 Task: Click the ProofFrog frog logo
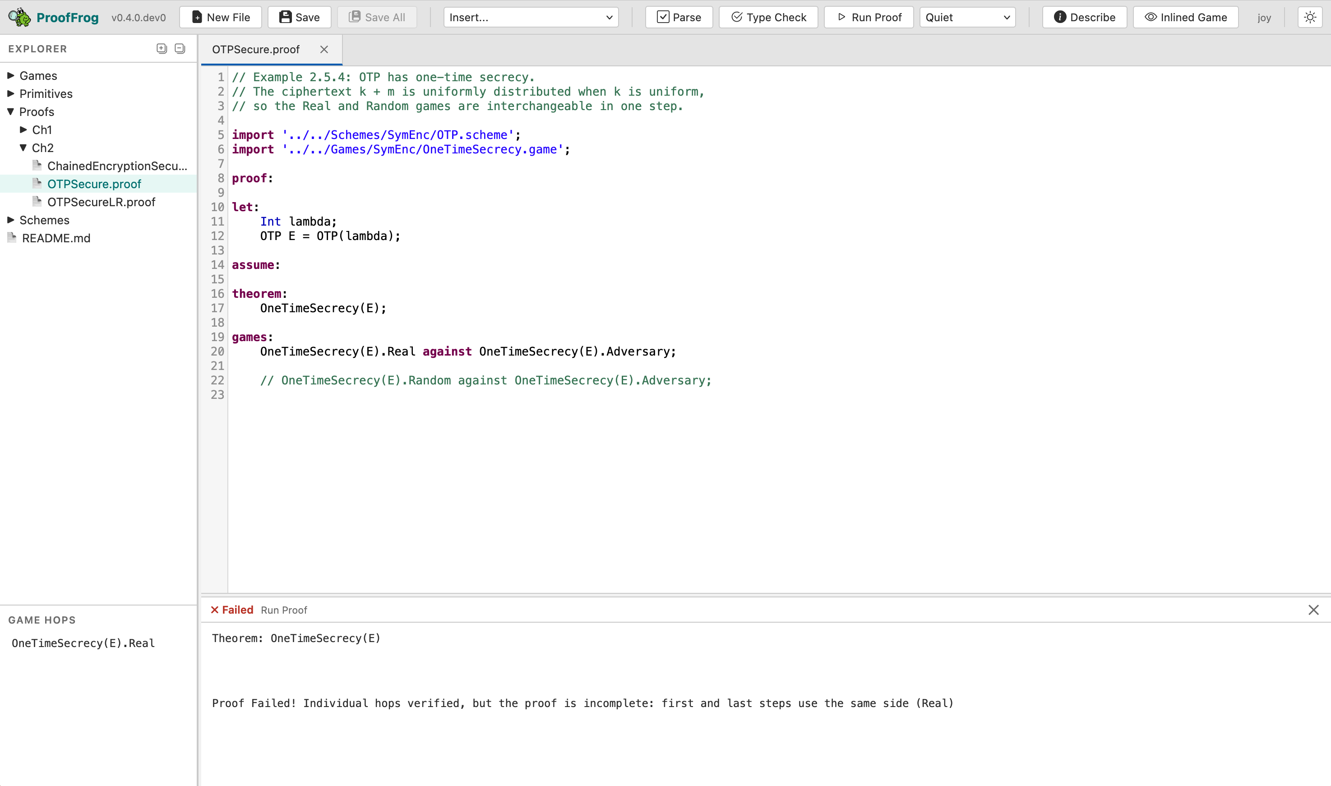(x=18, y=17)
